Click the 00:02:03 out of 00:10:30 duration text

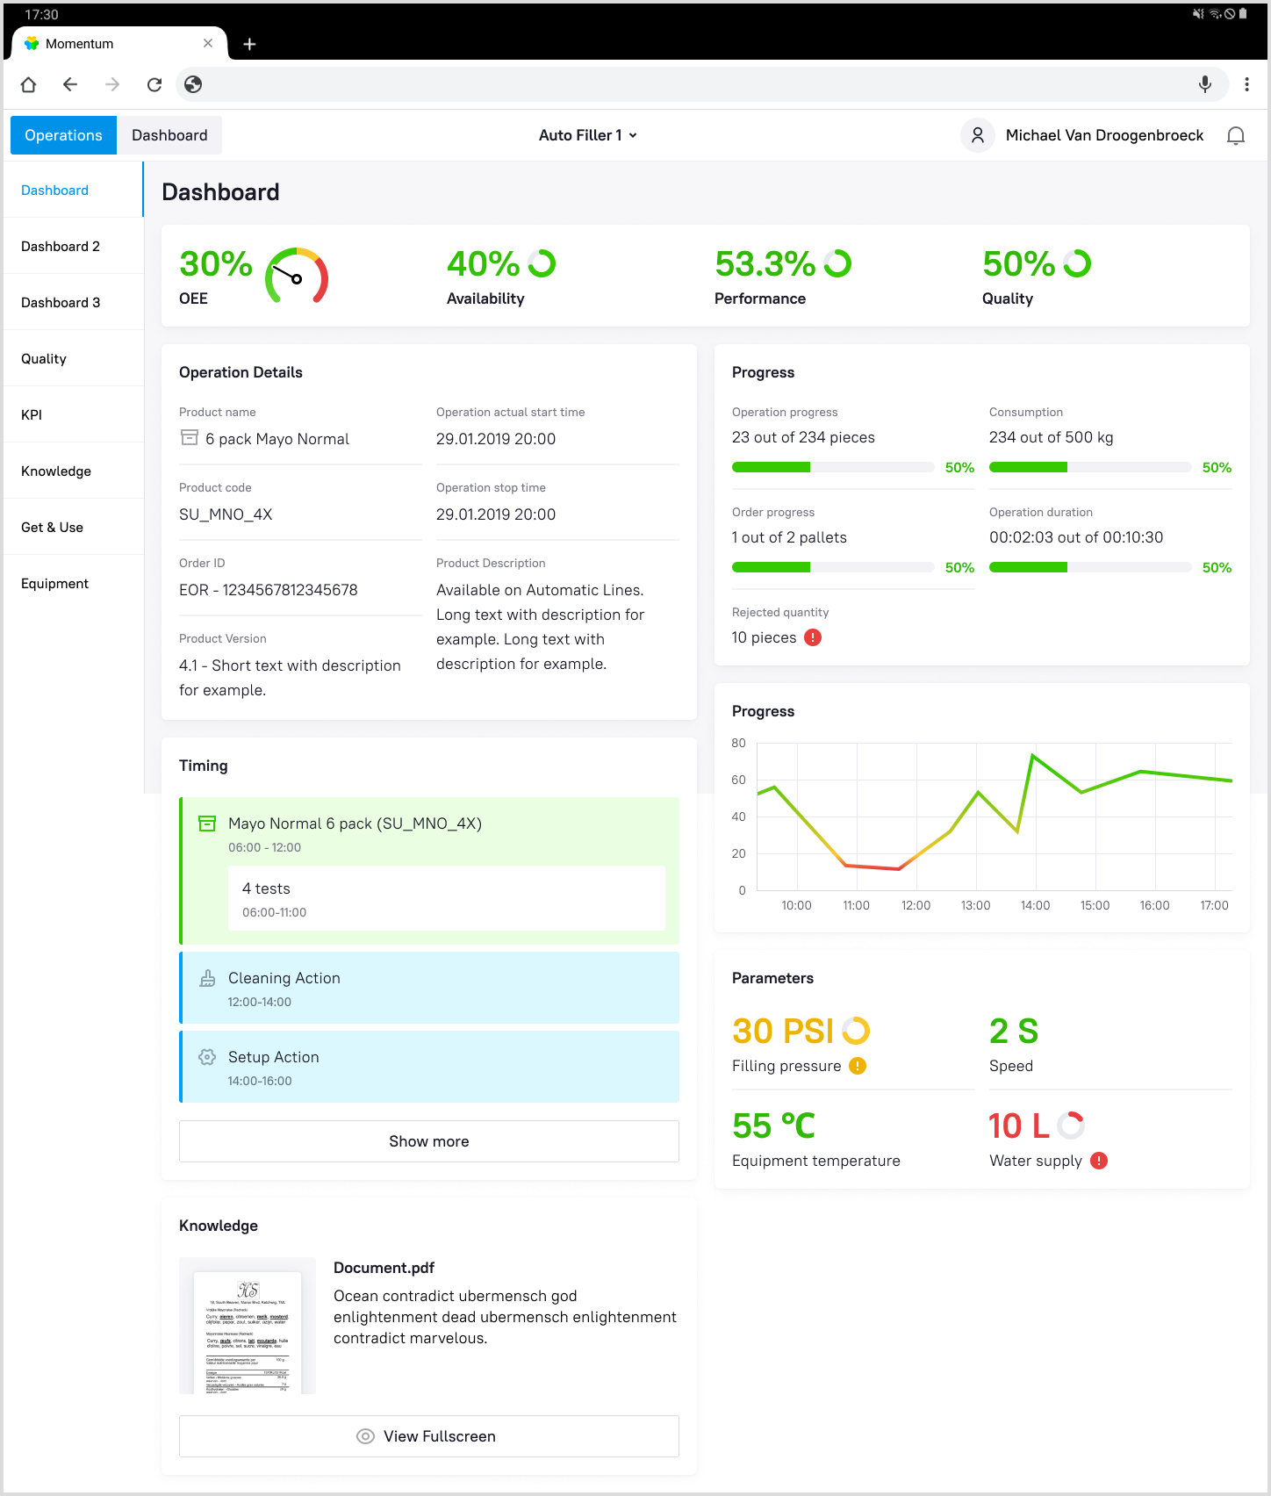(1076, 537)
